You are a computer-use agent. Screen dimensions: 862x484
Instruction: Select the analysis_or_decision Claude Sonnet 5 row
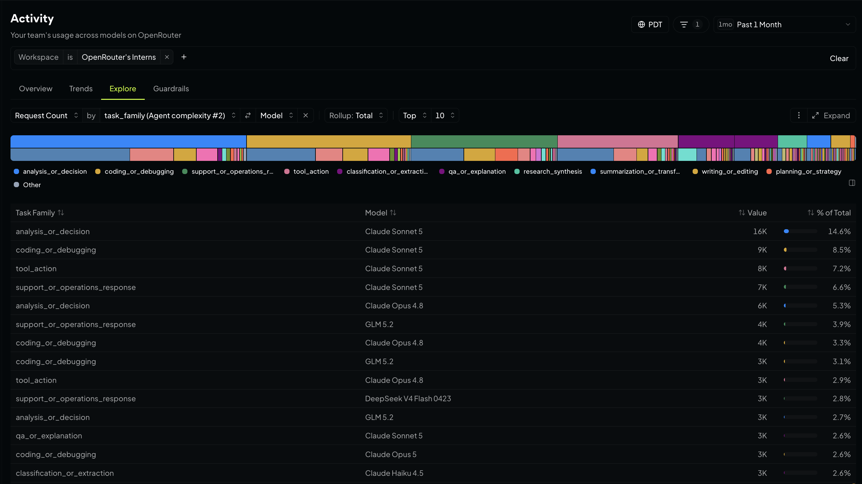point(433,231)
